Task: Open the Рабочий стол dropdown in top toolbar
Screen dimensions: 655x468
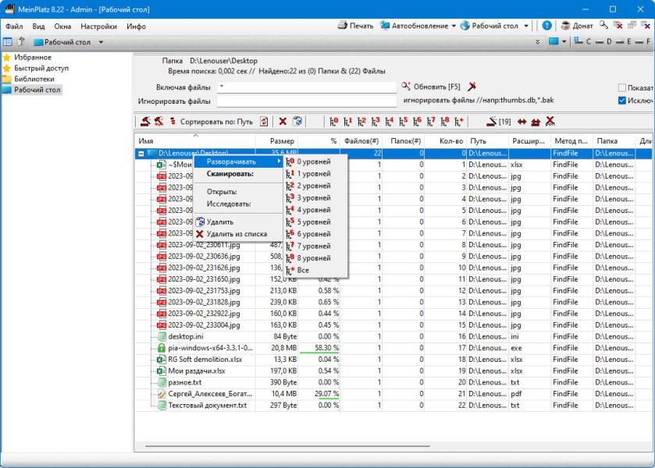Action: [526, 26]
